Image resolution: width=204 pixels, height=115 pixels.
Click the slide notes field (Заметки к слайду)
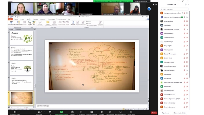click(92, 106)
